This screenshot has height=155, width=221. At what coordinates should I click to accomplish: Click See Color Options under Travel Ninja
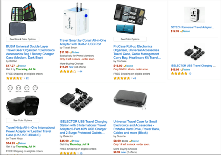[x=22, y=120]
